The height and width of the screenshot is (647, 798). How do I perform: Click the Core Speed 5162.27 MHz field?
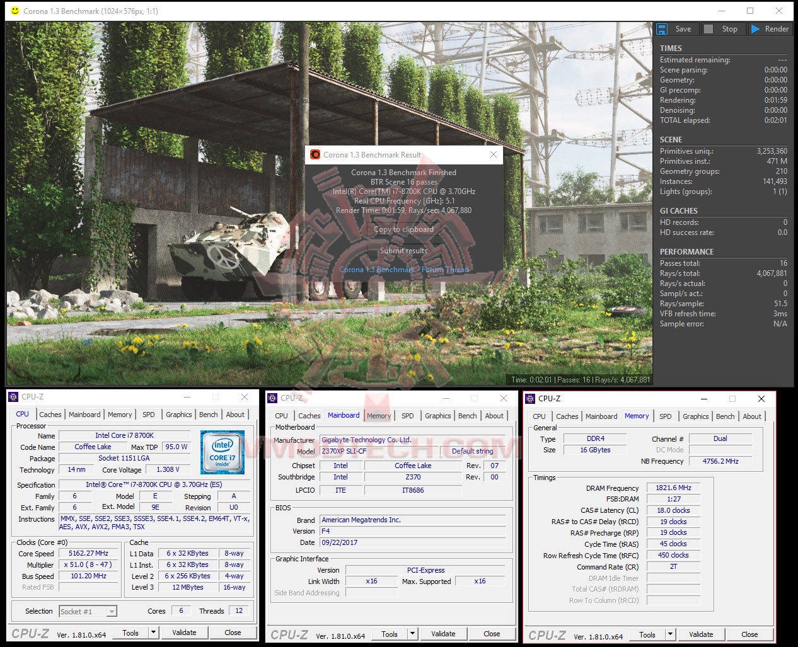(x=89, y=553)
